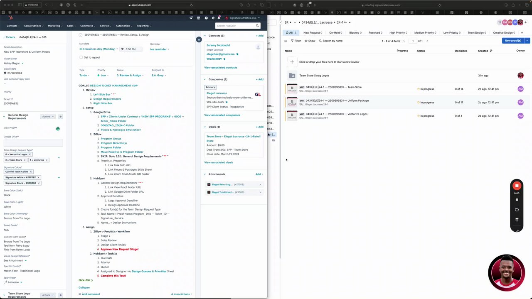Viewport: 532px width, 299px height.
Task: Check the Set to repeat checkbox
Action: [81, 57]
